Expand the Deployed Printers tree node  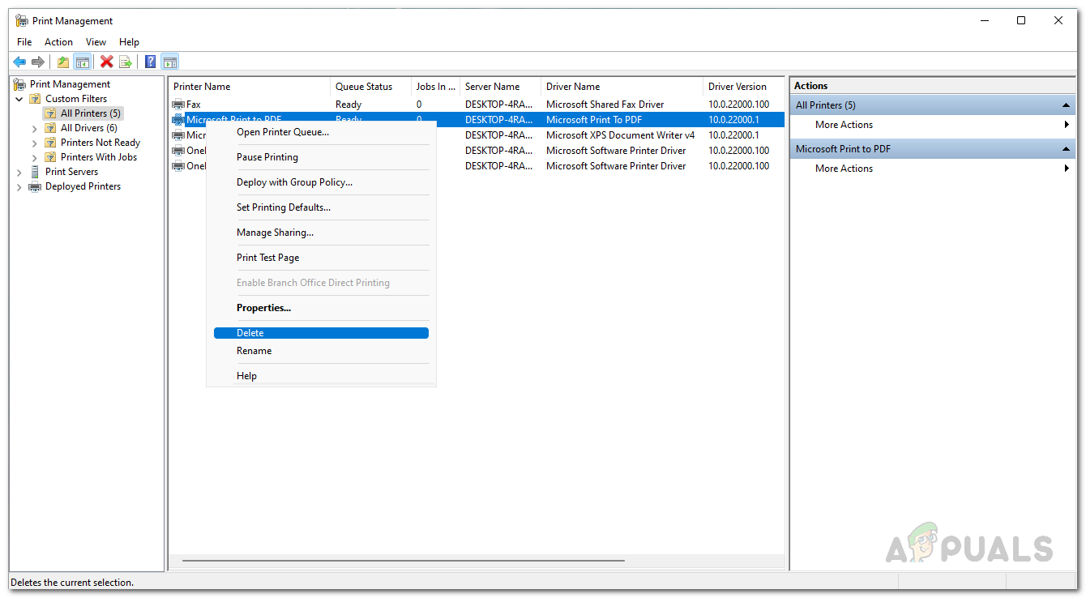[x=19, y=186]
